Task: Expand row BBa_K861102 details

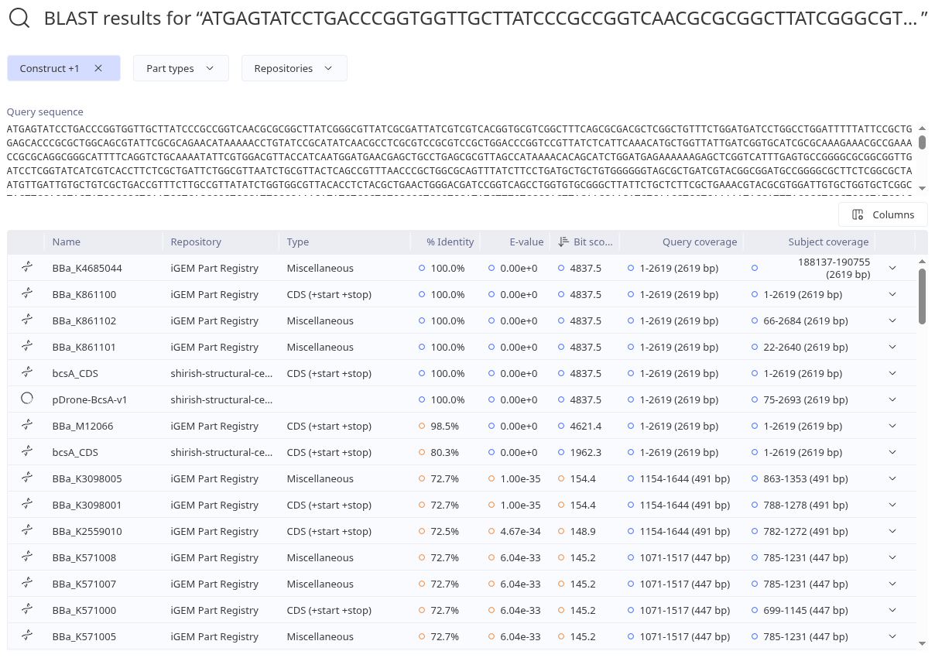Action: (892, 320)
